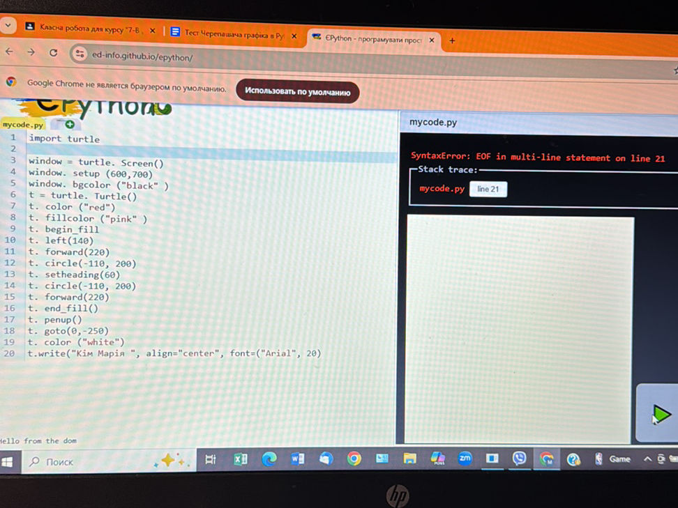
Task: Click the Использовать по умолчанию button
Action: tap(298, 92)
